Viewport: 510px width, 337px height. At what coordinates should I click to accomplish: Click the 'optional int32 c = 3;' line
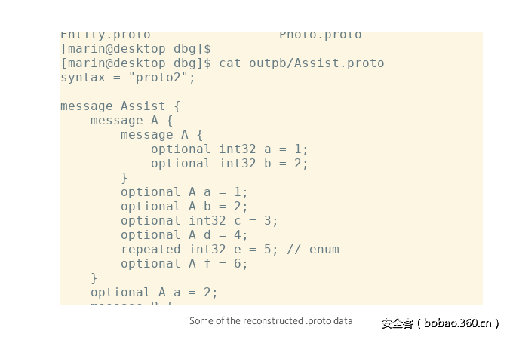coord(199,221)
